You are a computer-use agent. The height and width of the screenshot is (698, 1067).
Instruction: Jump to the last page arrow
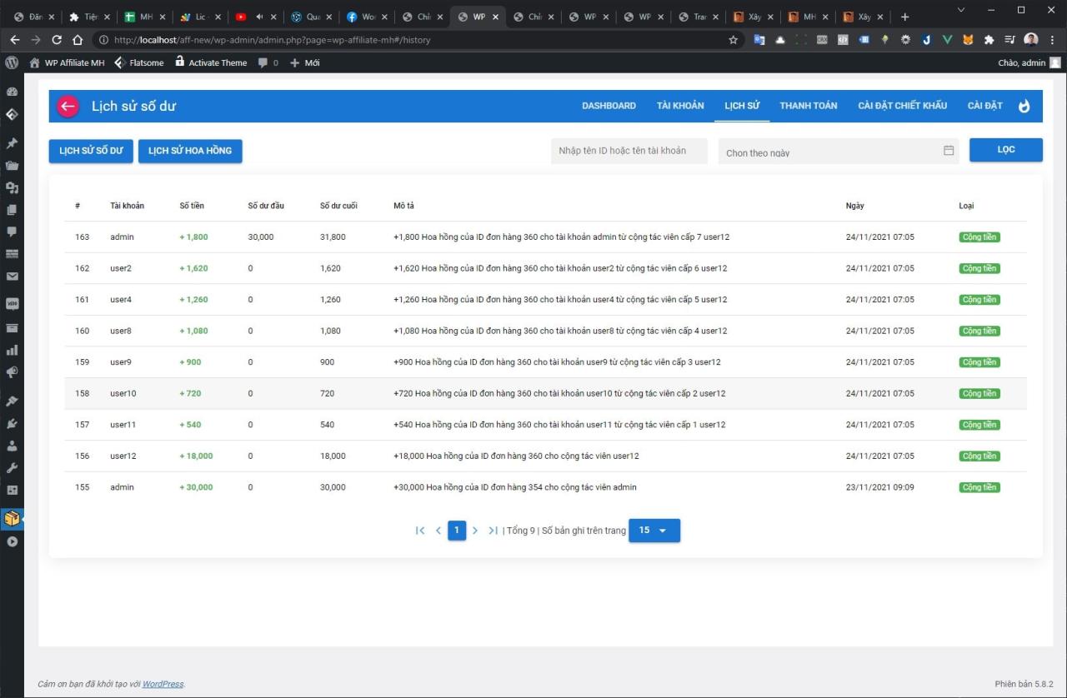coord(493,531)
